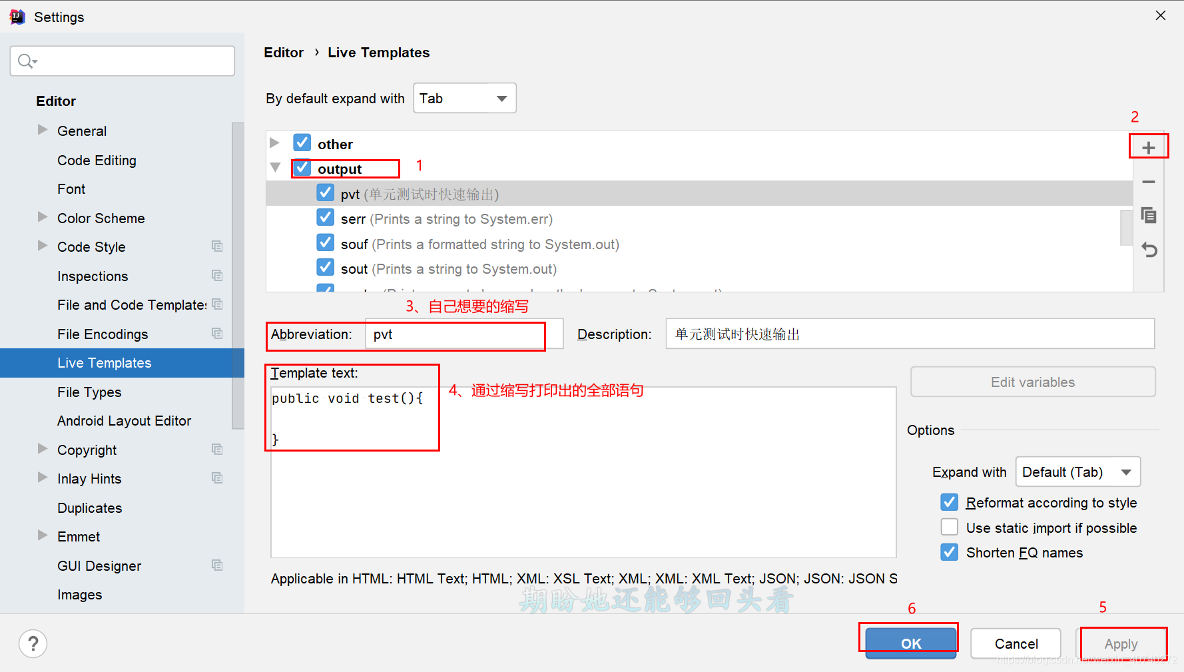Click the template list scrollbar thumb

coord(1127,228)
